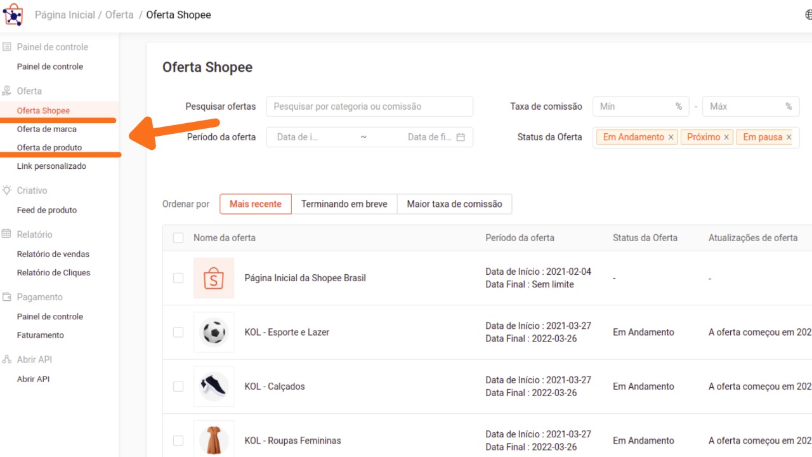Screen dimensions: 812x457
Task: Click Em Andamento status for KOL - Calçados
Action: (x=643, y=387)
